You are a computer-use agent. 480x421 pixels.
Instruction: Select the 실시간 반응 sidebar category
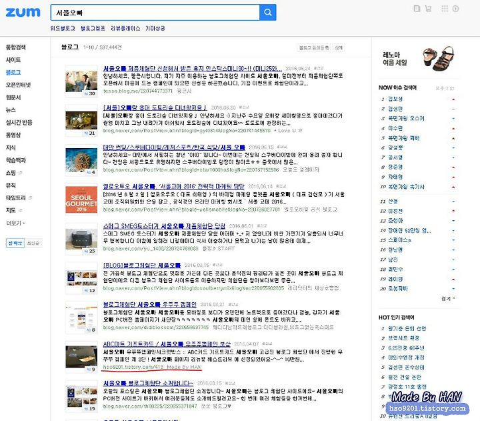[19, 123]
